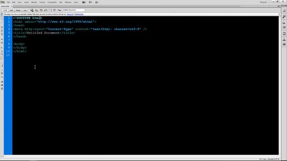Dismiss the info bar with its close icon
This screenshot has width=287, height=161.
(279, 14)
